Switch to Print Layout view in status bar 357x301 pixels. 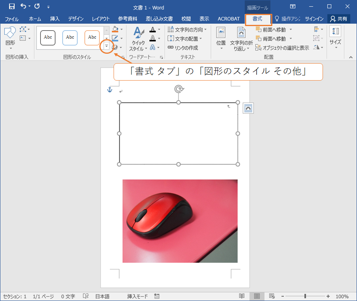[x=257, y=296]
